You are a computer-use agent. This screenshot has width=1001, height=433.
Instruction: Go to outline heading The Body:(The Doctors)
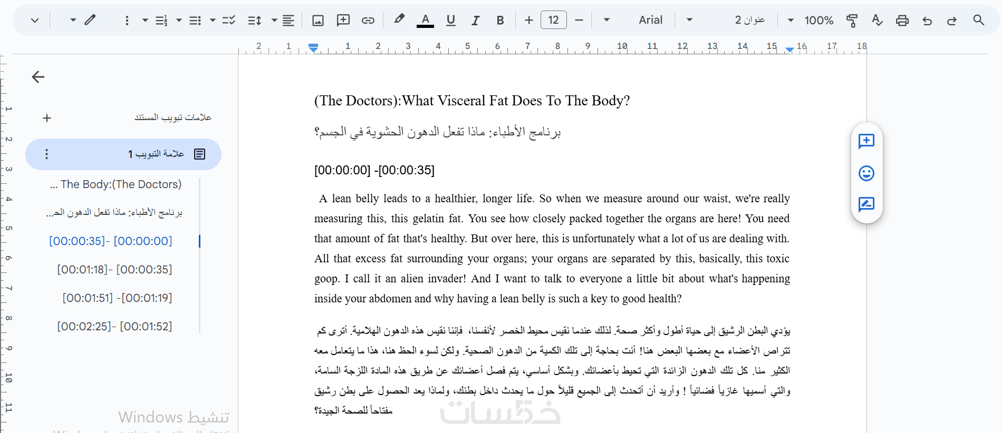[x=116, y=184]
